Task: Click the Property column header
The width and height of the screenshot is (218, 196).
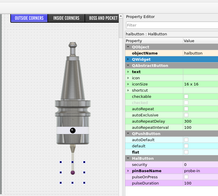Action: [154, 41]
